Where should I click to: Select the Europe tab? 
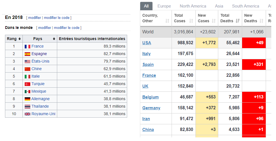(x=164, y=6)
